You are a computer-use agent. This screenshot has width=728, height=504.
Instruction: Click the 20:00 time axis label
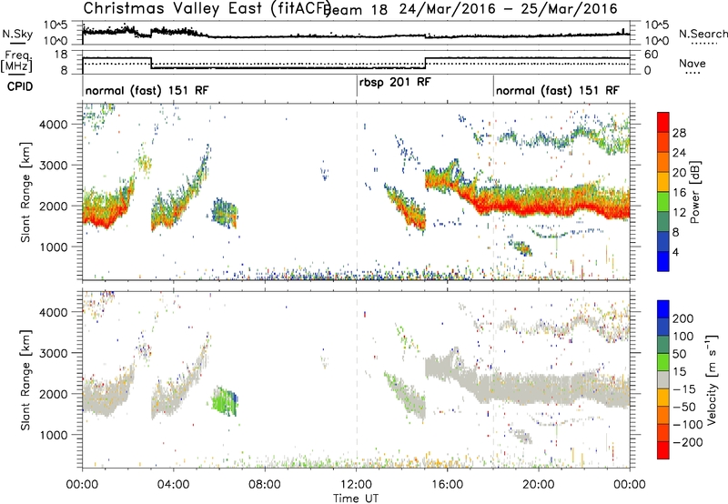pyautogui.click(x=539, y=485)
